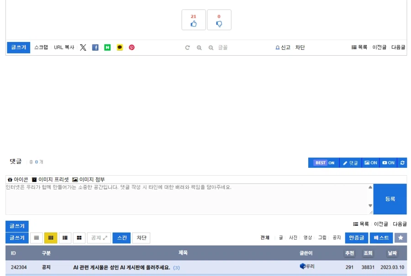Click ID cell 242304
Viewport: 411px width, 276px height.
click(x=19, y=267)
